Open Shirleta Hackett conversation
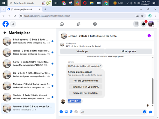The image size is (159, 119). pos(28,97)
